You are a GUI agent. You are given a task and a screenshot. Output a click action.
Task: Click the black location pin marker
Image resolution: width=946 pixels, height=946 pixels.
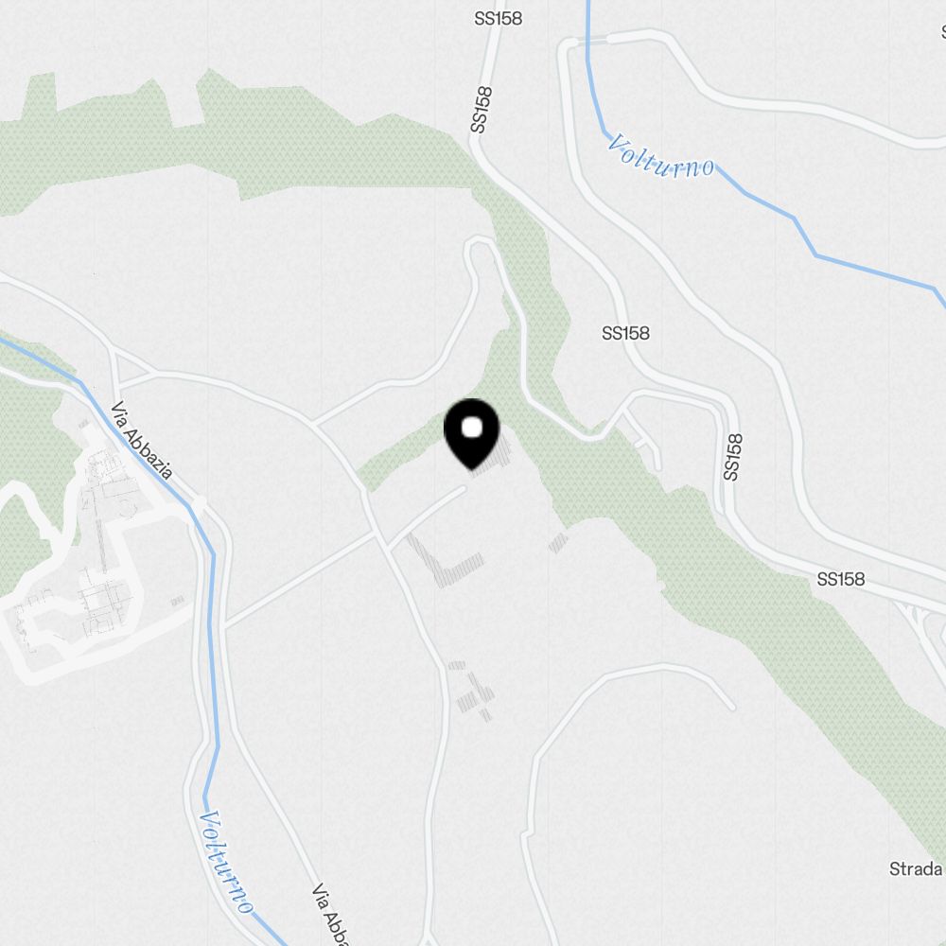(472, 434)
